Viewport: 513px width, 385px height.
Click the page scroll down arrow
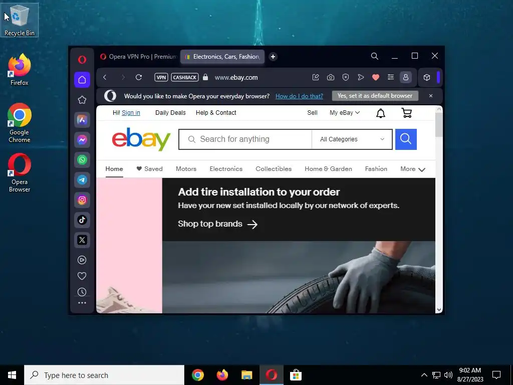(x=439, y=309)
